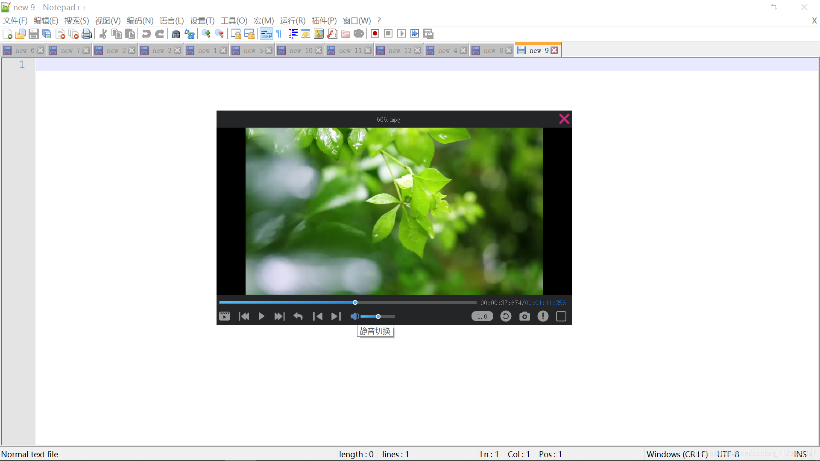This screenshot has width=820, height=461.
Task: Open the video file list clapperboard icon
Action: [224, 316]
